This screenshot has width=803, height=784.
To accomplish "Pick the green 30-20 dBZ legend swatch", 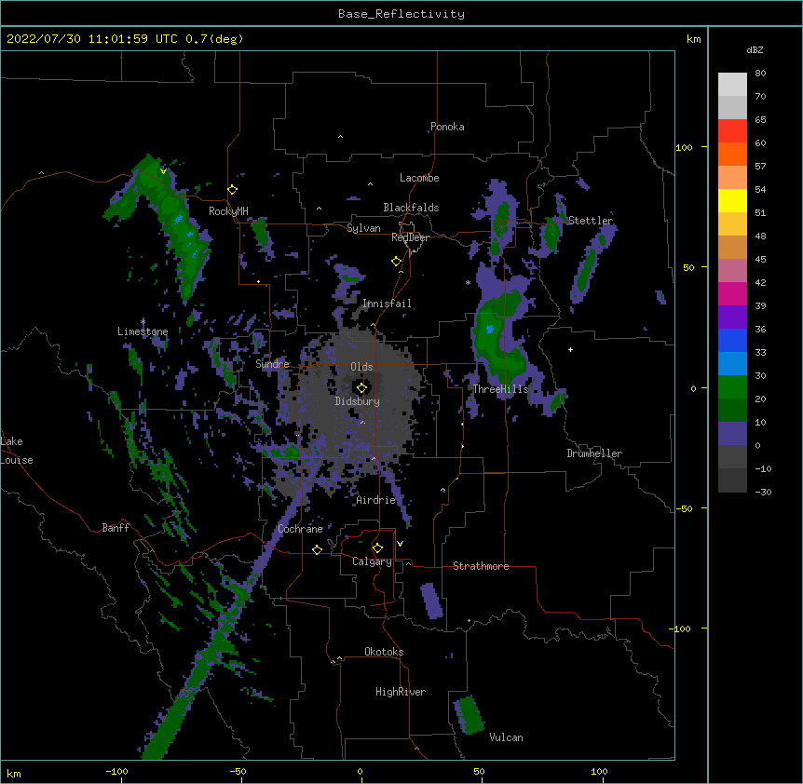I will 732,387.
